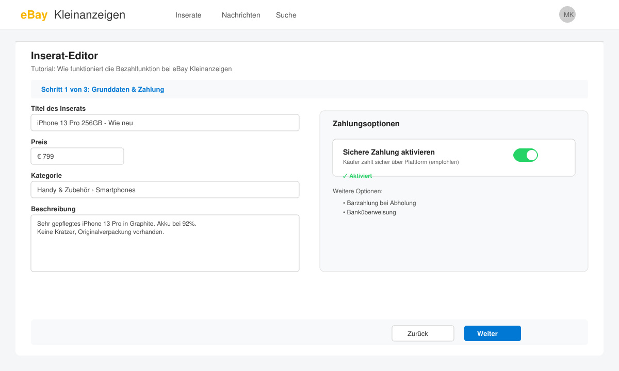Click the Zahlungsoptionen heading

click(x=366, y=124)
